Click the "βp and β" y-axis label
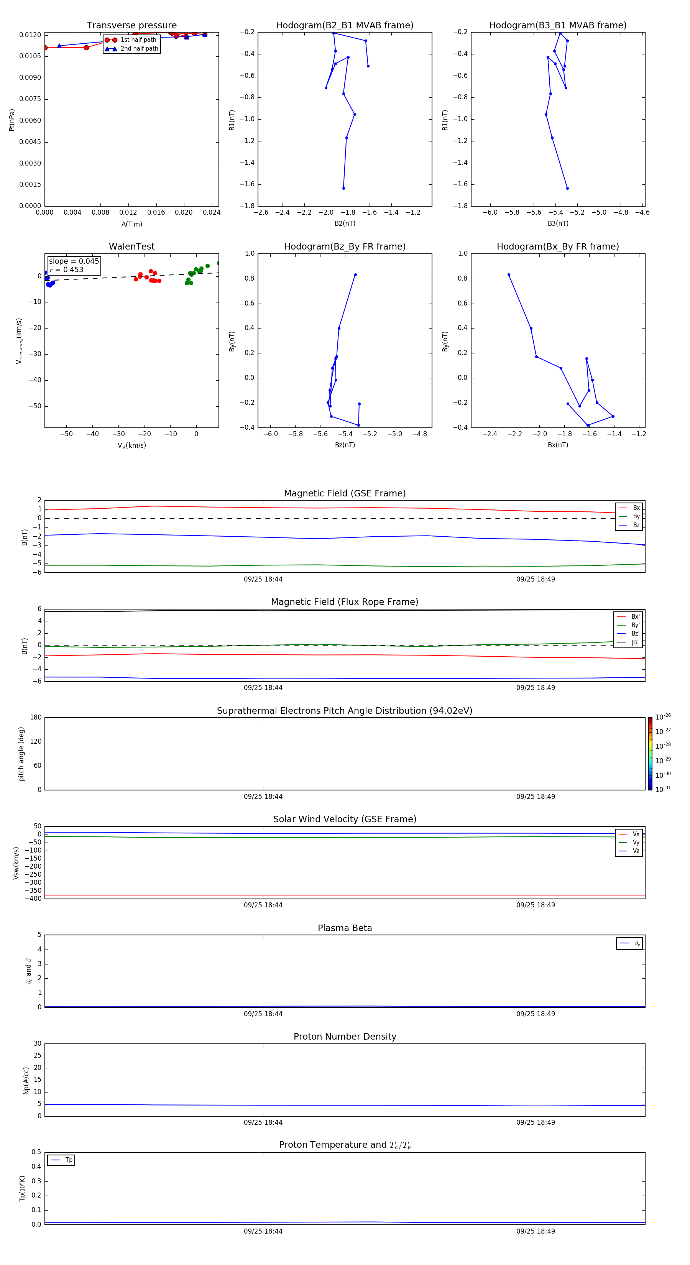 (28, 971)
